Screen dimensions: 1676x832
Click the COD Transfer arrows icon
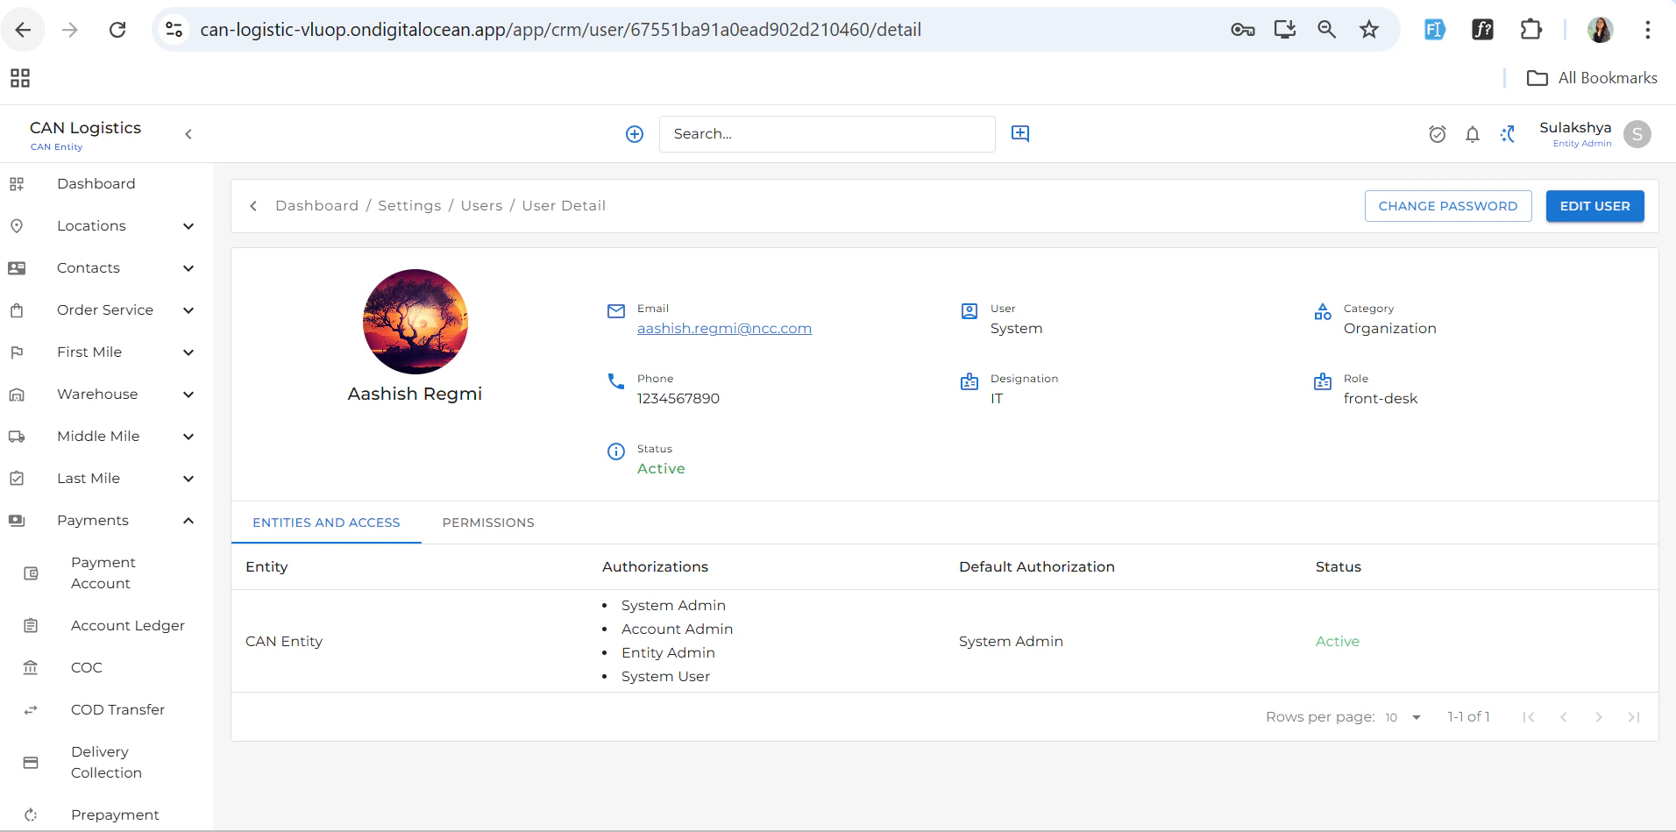31,710
